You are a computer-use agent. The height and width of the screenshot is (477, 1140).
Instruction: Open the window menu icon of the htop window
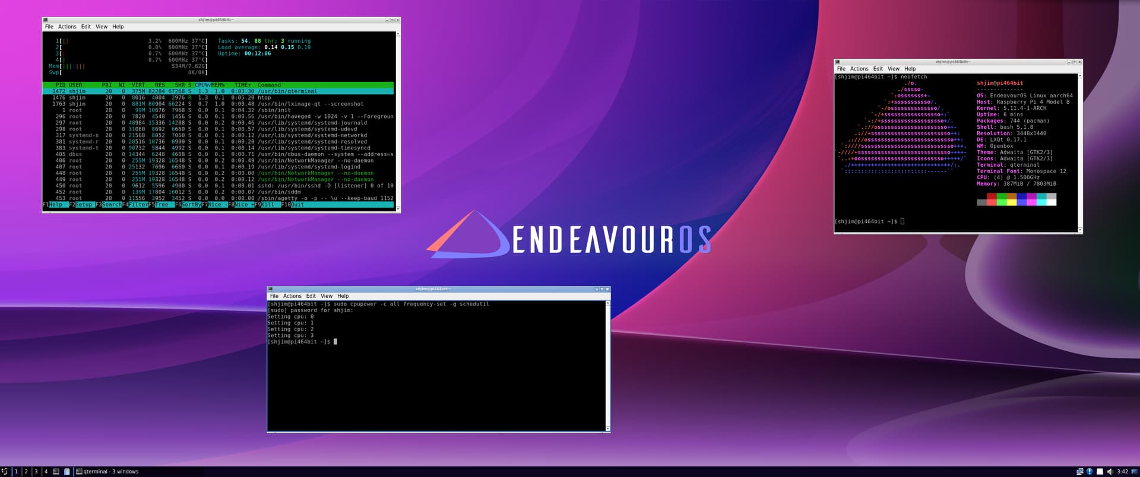[46, 20]
